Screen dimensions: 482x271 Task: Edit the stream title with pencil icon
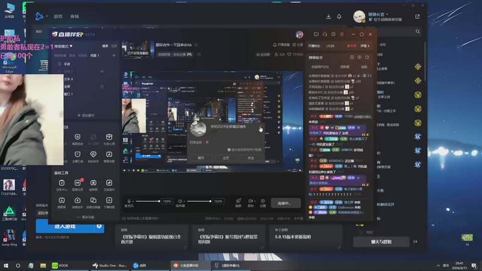196,45
